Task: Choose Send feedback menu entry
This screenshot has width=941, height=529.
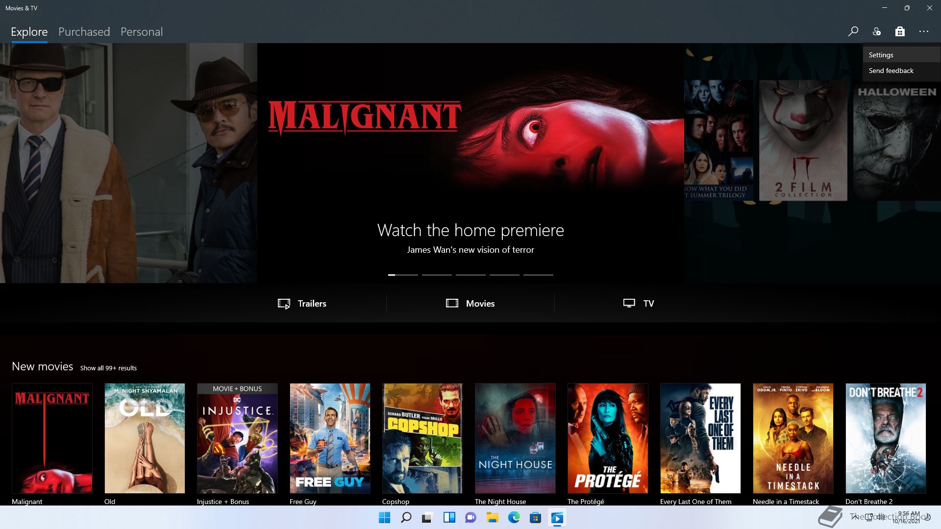Action: coord(901,71)
